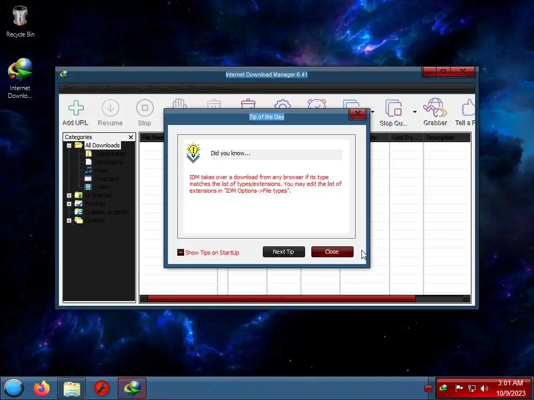Screen dimensions: 534x400
Task: Expand the Unfinished tree node
Action: coord(69,195)
